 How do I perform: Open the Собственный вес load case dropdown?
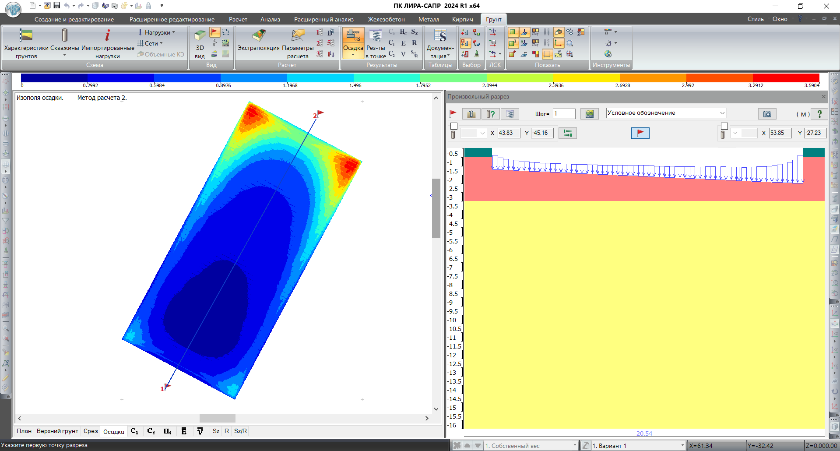coord(574,446)
